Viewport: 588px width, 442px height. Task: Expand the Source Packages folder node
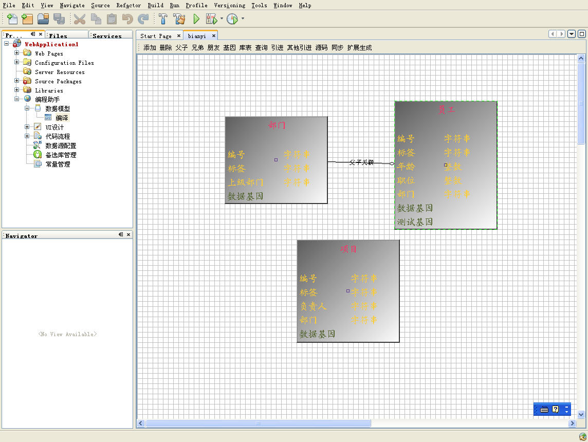[x=17, y=81]
